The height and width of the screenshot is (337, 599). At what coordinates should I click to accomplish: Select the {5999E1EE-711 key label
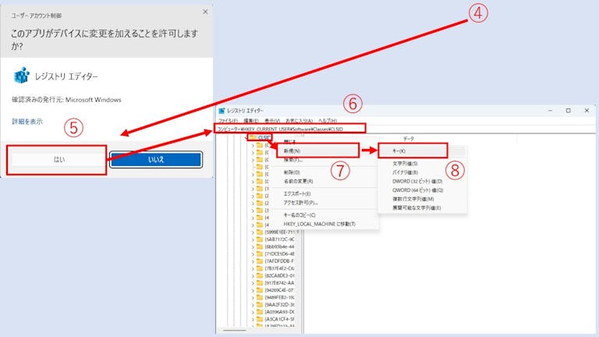281,232
